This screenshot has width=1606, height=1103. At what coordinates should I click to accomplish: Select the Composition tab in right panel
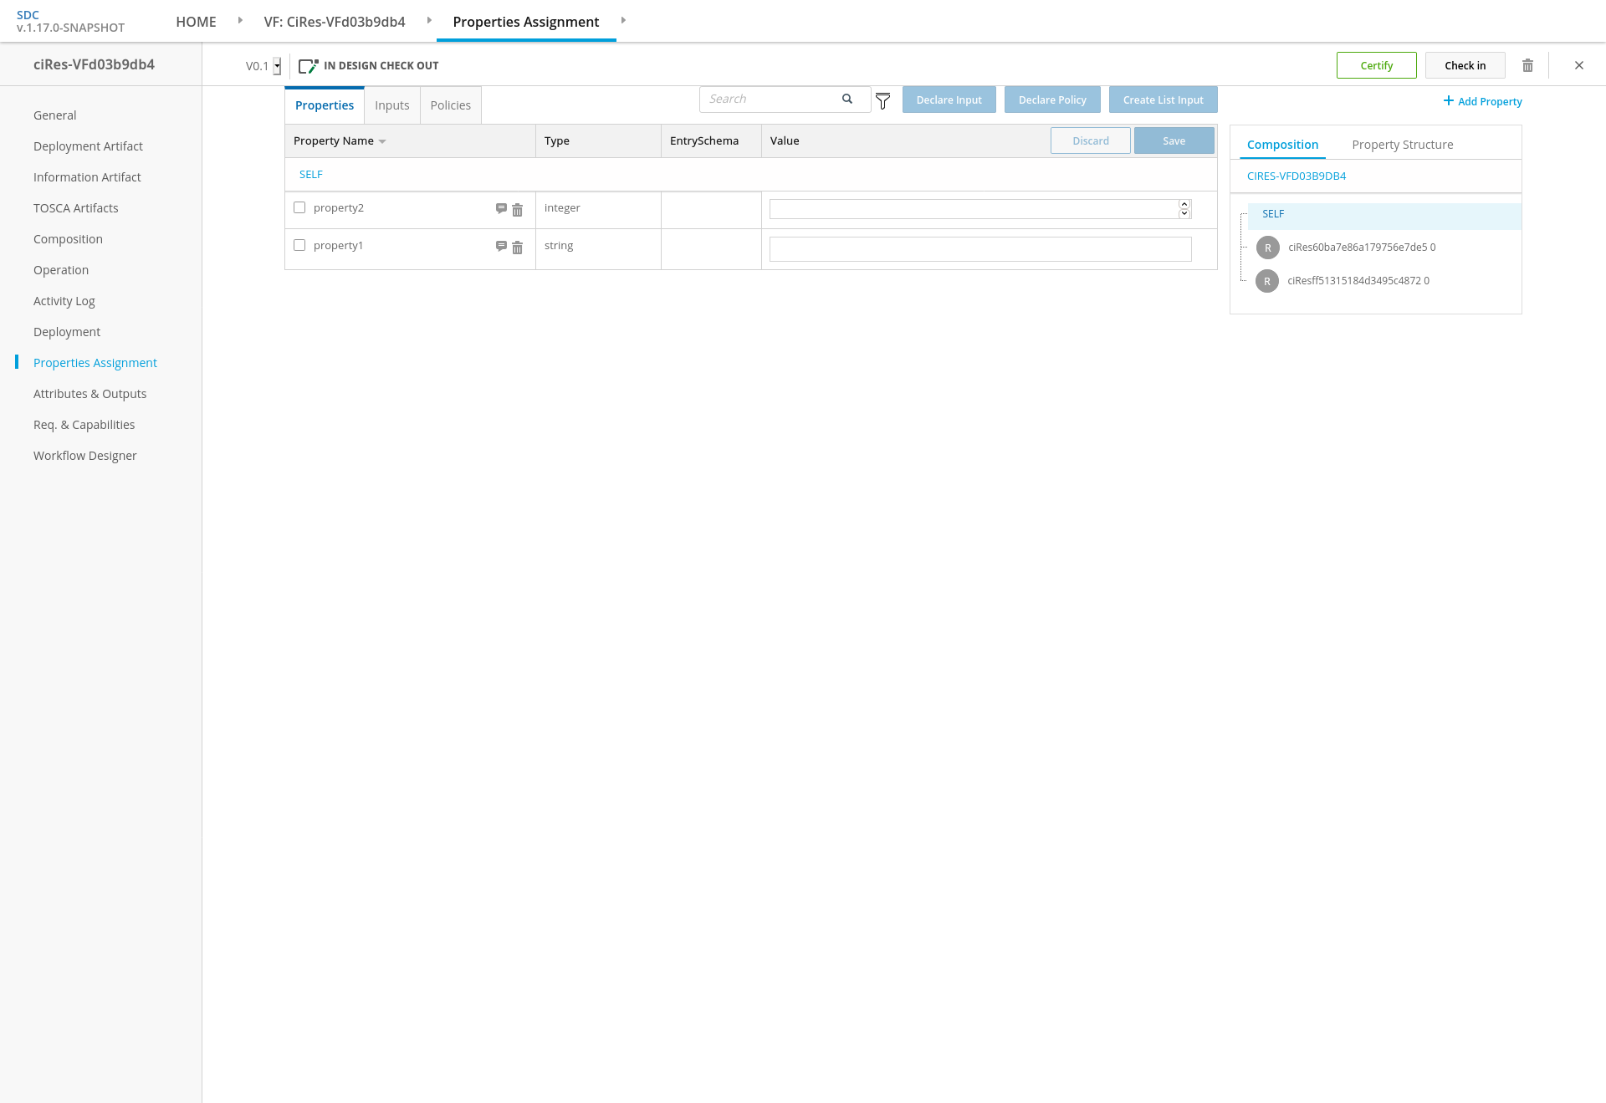click(x=1282, y=145)
